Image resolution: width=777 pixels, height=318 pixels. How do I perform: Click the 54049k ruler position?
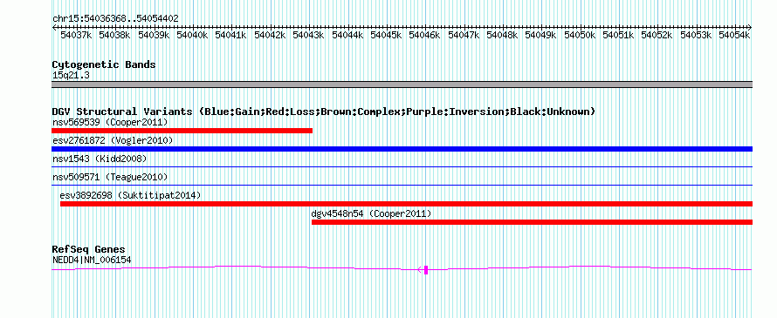540,35
